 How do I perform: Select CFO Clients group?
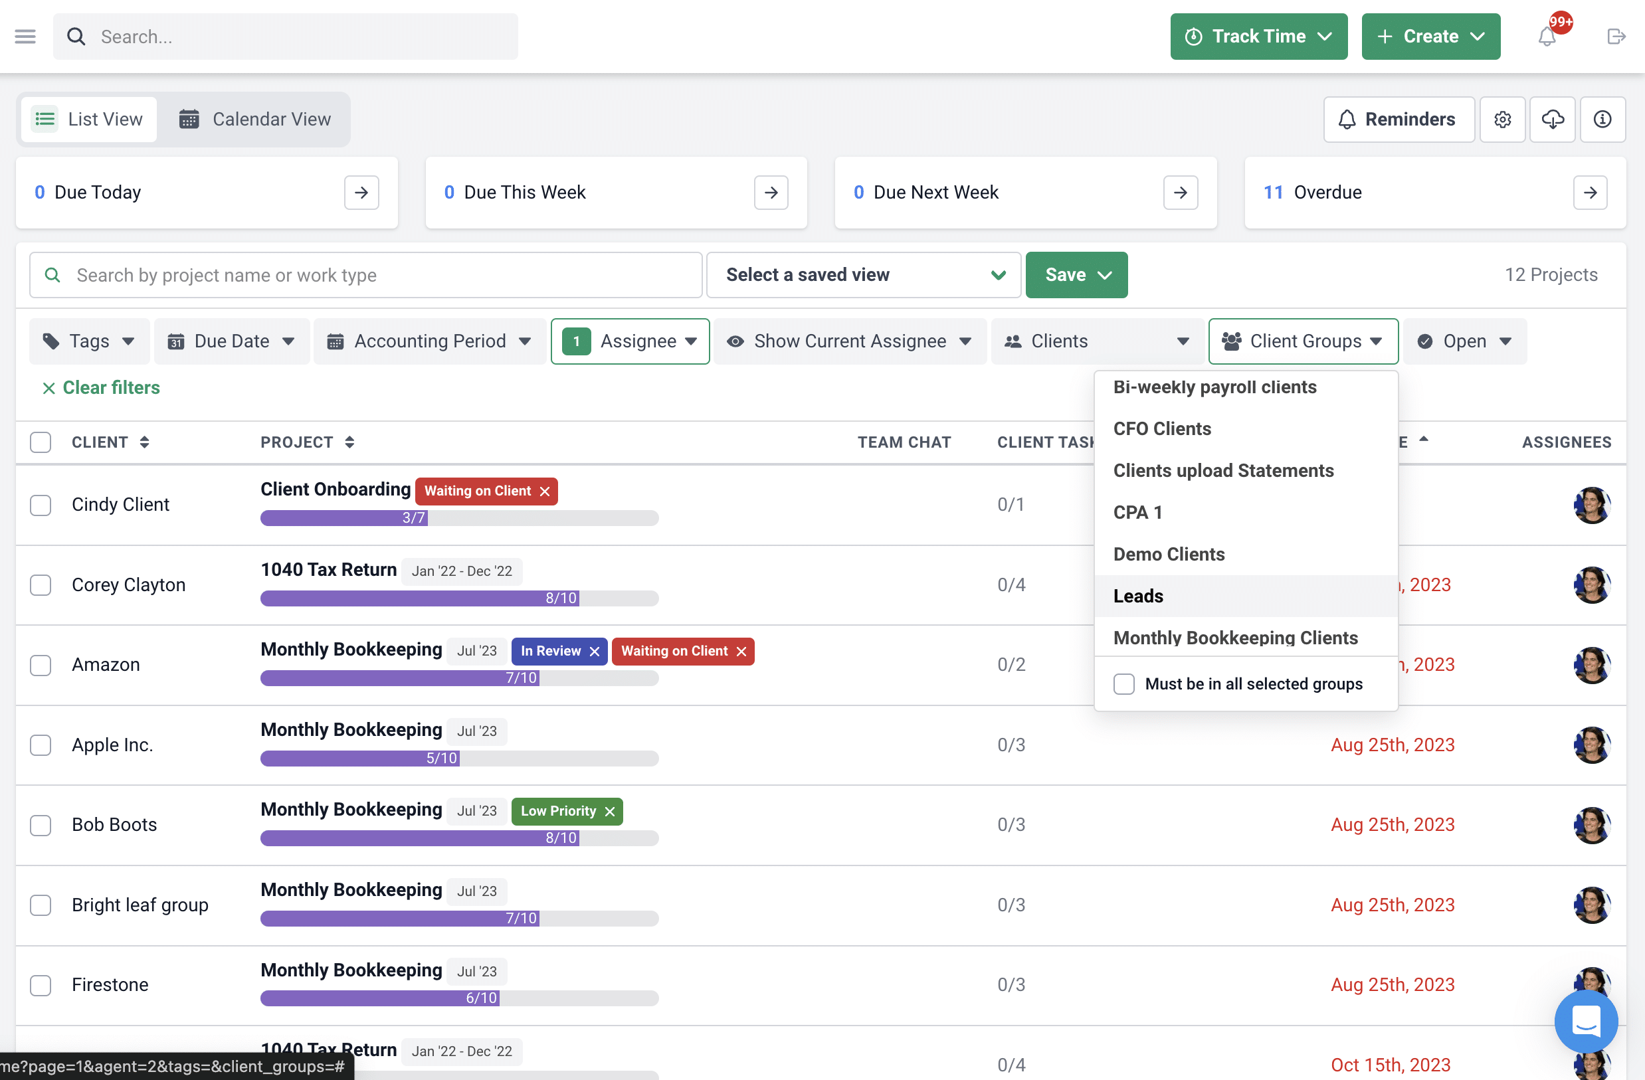(1246, 429)
